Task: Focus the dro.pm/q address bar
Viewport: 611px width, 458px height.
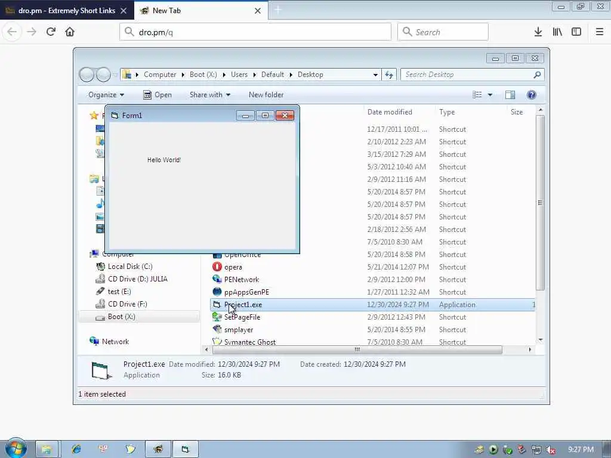Action: click(x=255, y=32)
